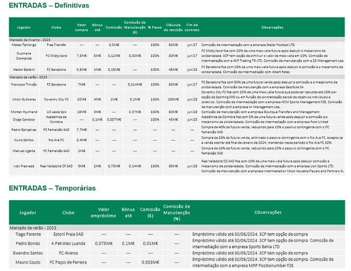Click the FC Alverca club cell

pyautogui.click(x=68, y=253)
